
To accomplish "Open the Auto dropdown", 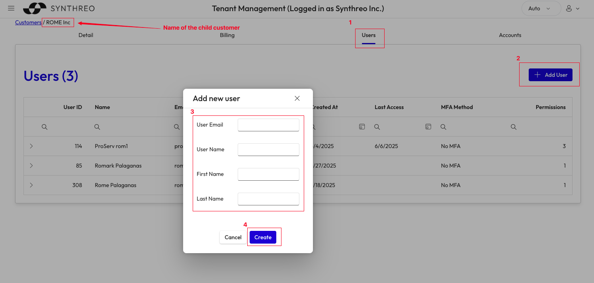I will tap(541, 8).
